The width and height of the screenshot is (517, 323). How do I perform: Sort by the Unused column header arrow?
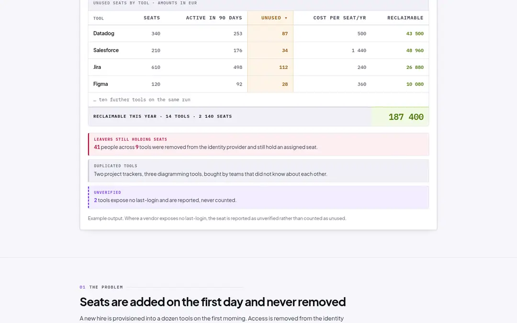coord(286,18)
